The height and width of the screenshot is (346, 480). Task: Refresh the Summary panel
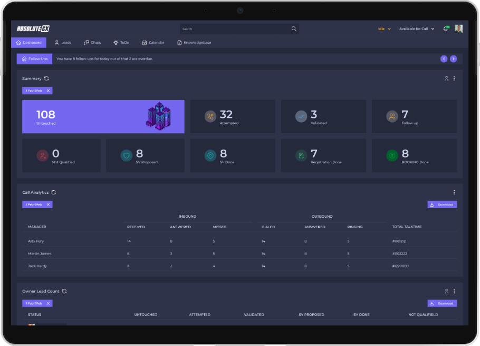47,79
